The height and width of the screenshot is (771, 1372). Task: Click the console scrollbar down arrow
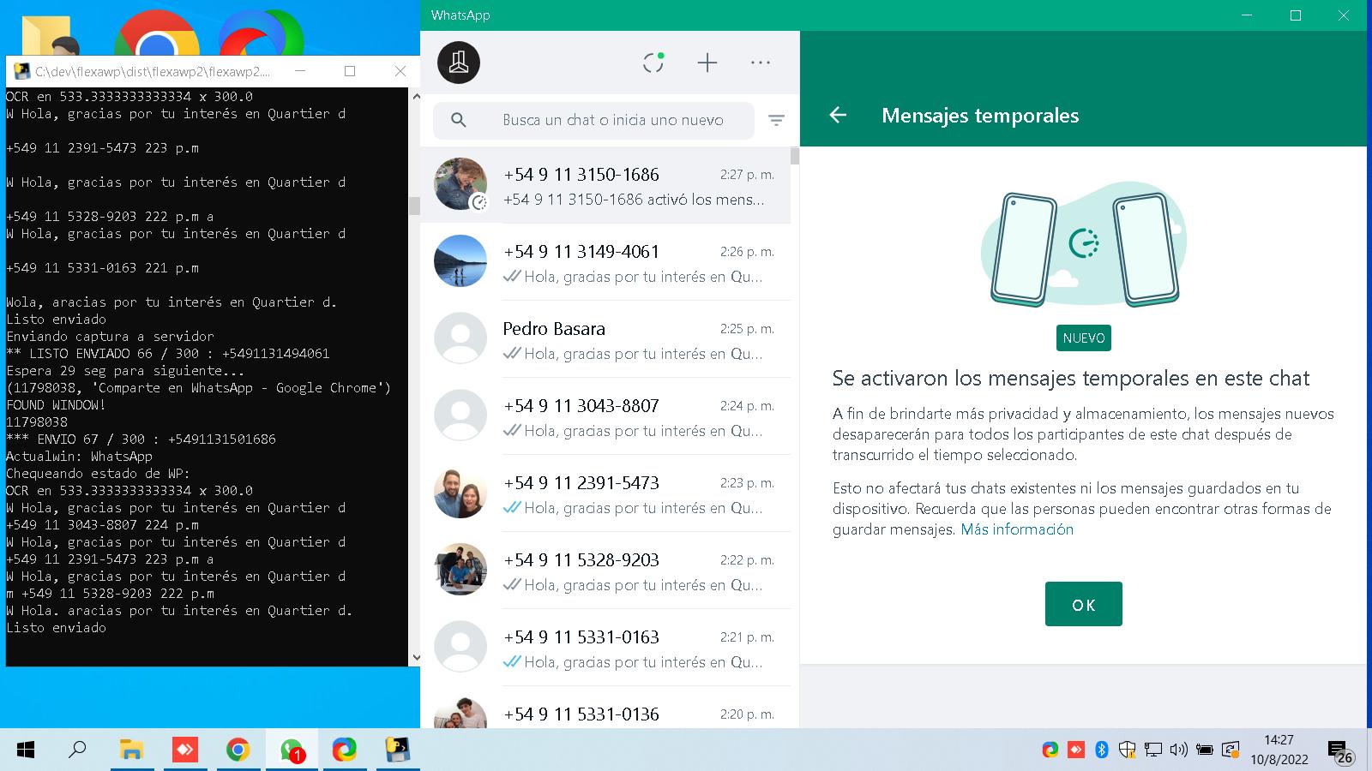point(415,658)
